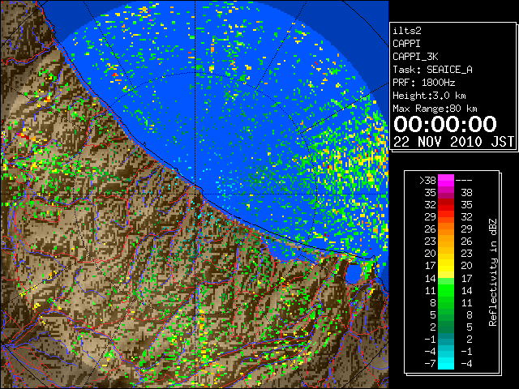Click the 'ilts2' site name text
Viewport: 519px width, 389px height.
point(407,31)
